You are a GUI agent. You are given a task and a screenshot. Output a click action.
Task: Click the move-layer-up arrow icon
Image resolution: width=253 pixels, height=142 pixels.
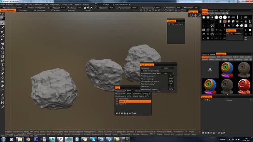127,114
